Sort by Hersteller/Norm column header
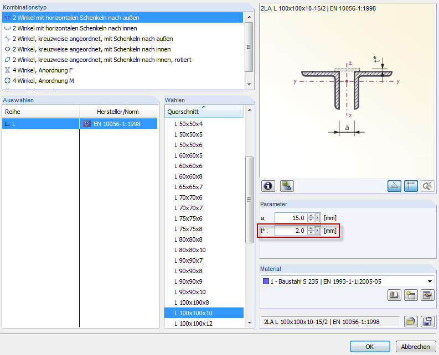 click(x=118, y=112)
